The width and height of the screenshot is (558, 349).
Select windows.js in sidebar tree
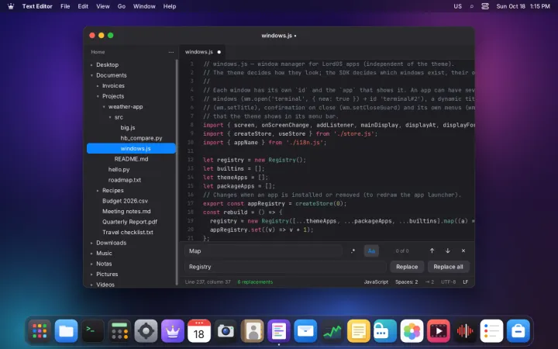click(131, 148)
